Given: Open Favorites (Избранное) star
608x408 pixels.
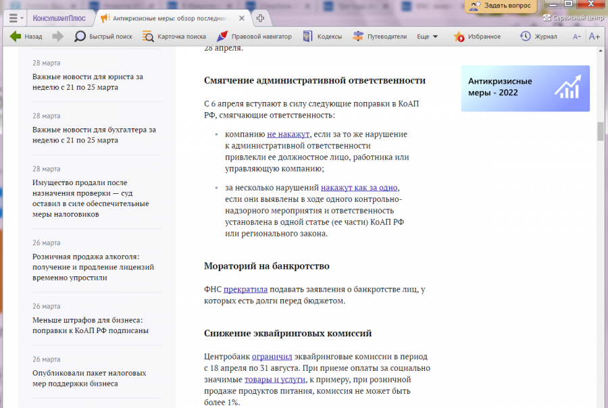Looking at the screenshot, I should 477,36.
